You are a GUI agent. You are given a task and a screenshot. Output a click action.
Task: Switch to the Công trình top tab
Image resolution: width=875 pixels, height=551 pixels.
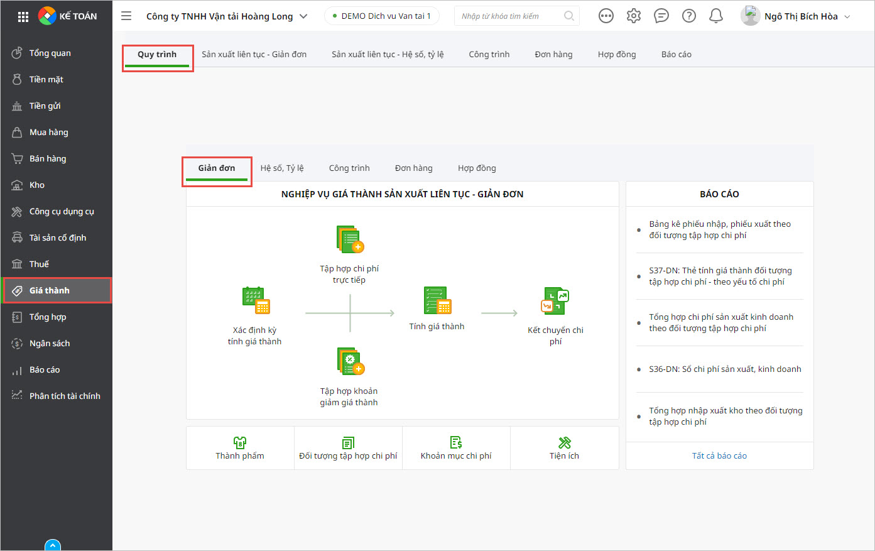[489, 55]
